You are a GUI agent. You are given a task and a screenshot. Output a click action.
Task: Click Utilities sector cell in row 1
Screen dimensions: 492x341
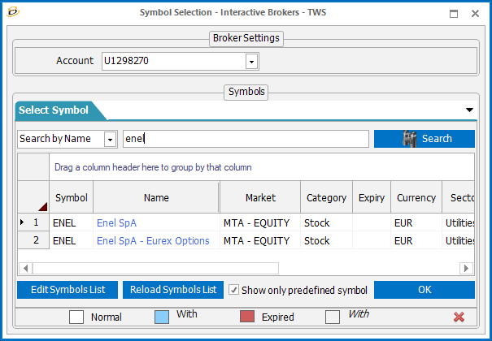[x=459, y=223]
